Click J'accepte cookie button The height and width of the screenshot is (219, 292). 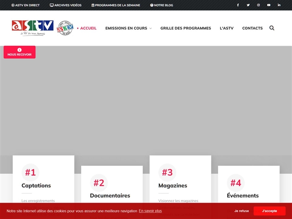pyautogui.click(x=270, y=211)
